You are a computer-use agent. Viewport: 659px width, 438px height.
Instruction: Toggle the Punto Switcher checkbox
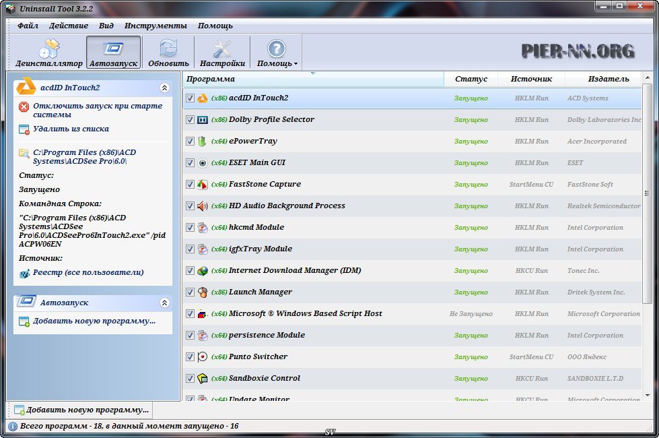coord(190,356)
